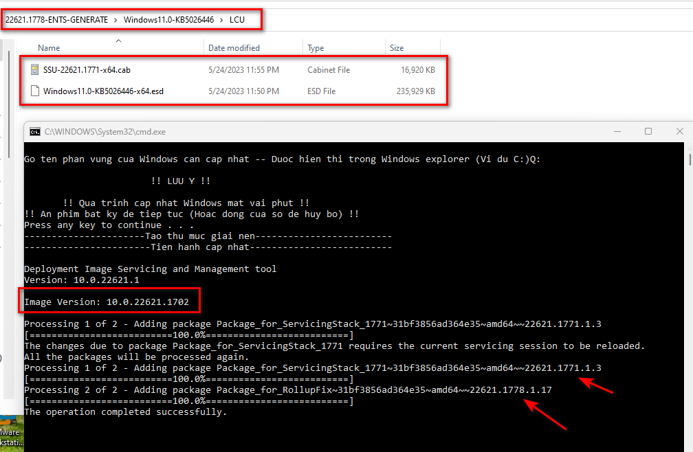Screen dimensions: 693x452
Task: Click date 5/24/2023 11:55 PM cell
Action: point(243,70)
